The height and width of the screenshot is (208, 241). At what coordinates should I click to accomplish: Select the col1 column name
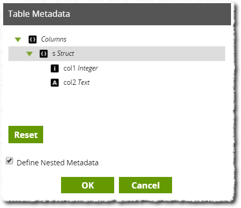[69, 68]
